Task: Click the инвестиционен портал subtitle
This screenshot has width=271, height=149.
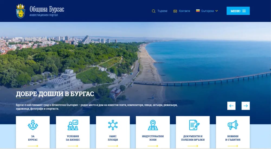Action: [x=44, y=15]
